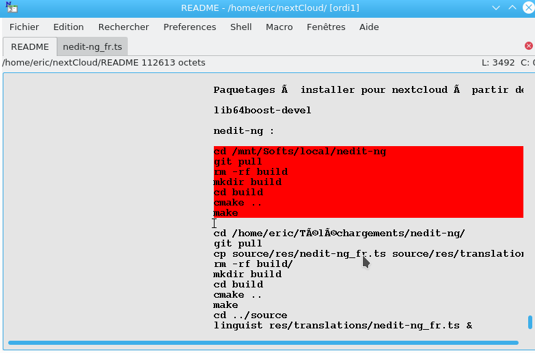Open the Aide menu
Viewport: 535px width, 353px height.
[x=369, y=27]
